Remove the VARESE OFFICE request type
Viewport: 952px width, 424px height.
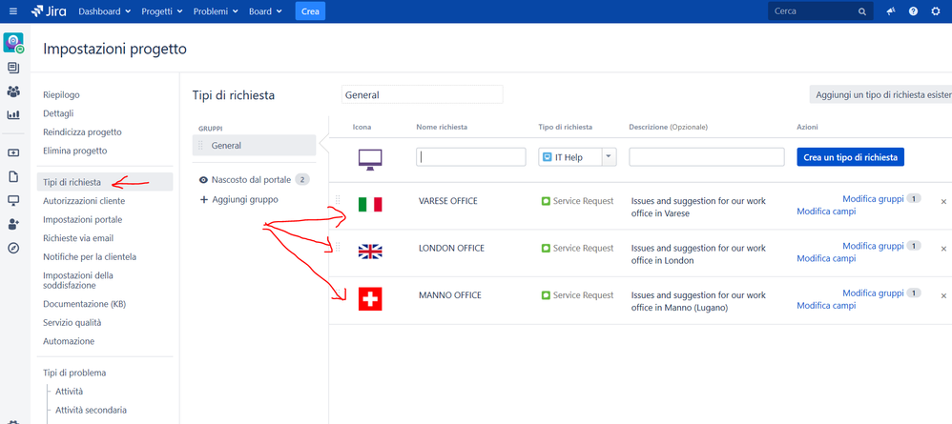(x=943, y=201)
